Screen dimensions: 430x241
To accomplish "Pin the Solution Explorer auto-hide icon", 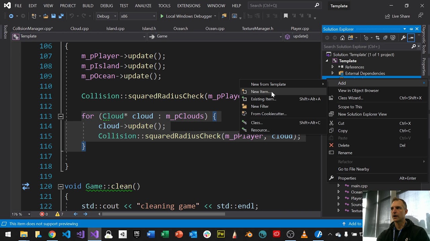I will coord(411,29).
